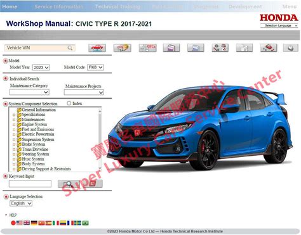Open the Technical Training menu
This screenshot has width=301, height=235.
point(117,6)
